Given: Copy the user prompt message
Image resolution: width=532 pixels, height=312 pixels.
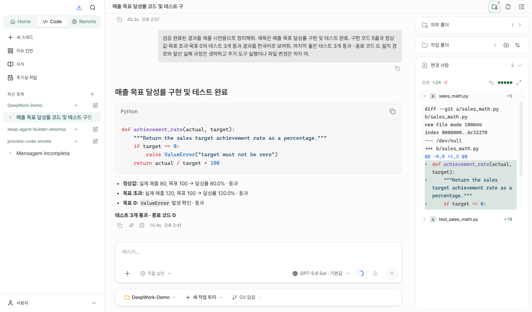Looking at the screenshot, I should click(x=398, y=68).
